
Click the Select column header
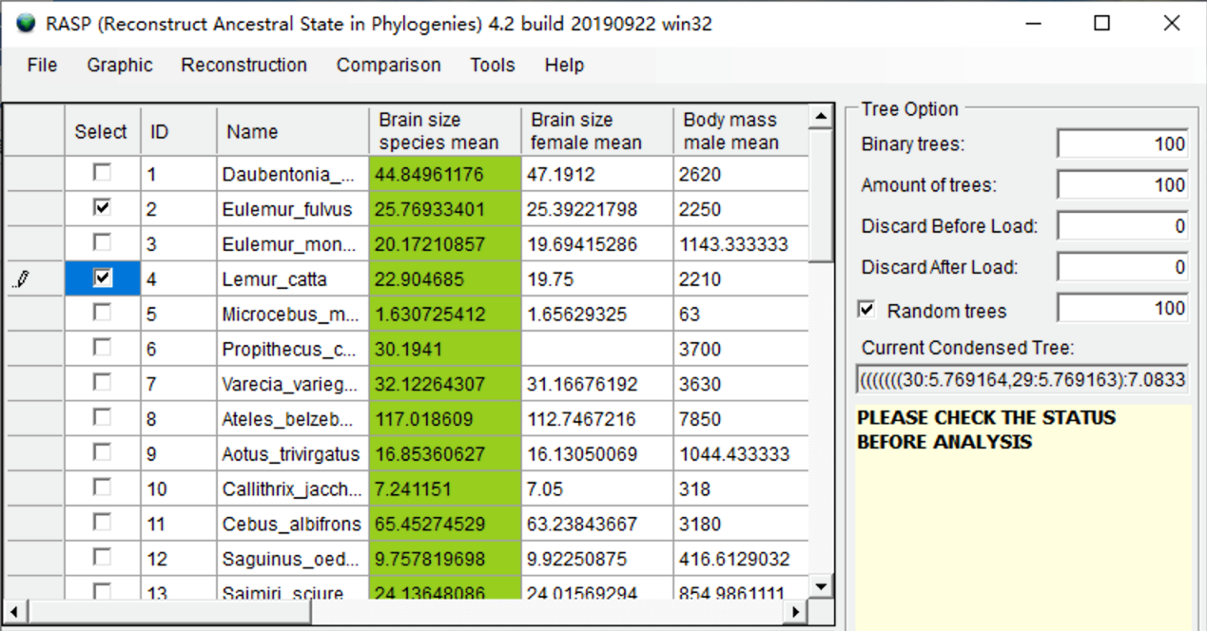[x=103, y=131]
